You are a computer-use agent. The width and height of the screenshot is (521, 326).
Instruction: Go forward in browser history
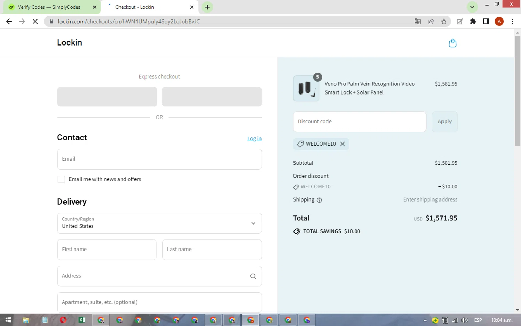tap(22, 22)
